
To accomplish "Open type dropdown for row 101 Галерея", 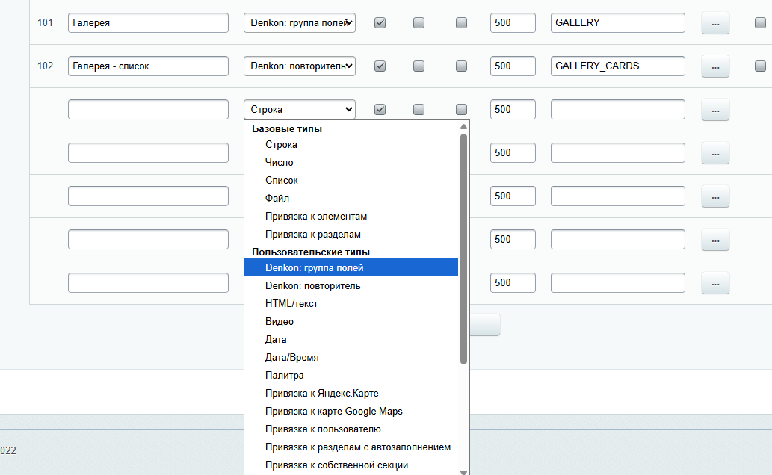I will point(300,22).
